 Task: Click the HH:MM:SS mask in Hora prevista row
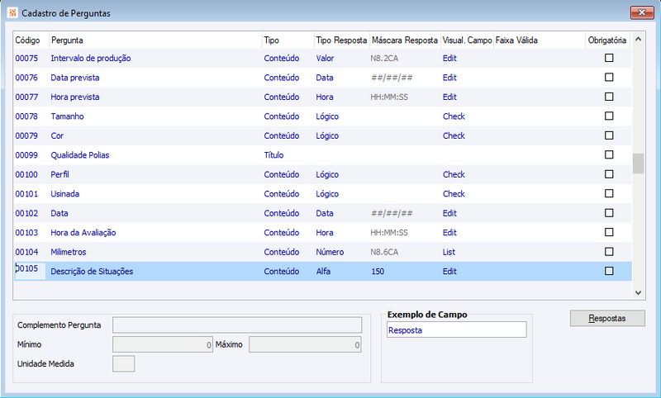[x=389, y=97]
